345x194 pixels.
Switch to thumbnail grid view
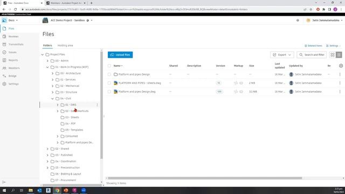(x=333, y=55)
